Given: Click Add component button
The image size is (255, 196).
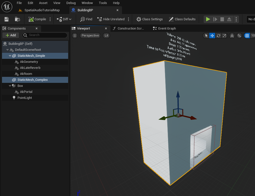Looking at the screenshot, I should 11,35.
